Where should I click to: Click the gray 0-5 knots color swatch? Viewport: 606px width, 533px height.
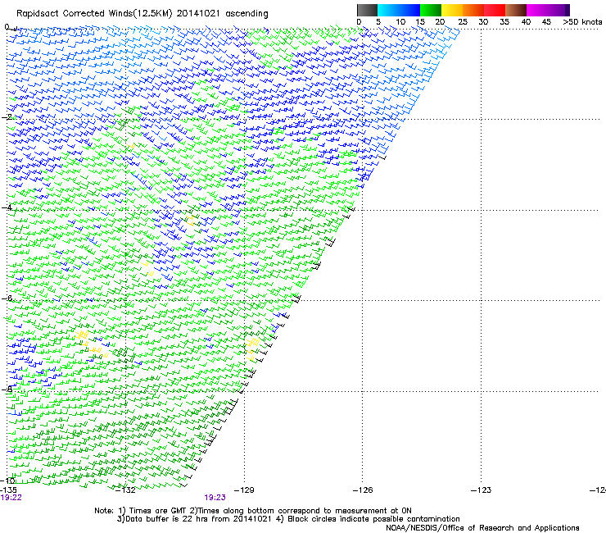(x=367, y=10)
